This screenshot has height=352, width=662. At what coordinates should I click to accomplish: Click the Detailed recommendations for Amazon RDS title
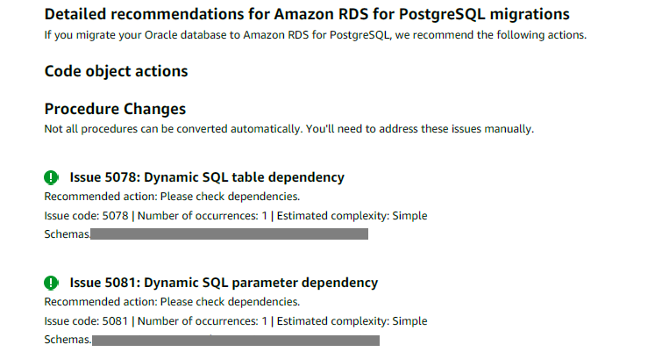(307, 14)
